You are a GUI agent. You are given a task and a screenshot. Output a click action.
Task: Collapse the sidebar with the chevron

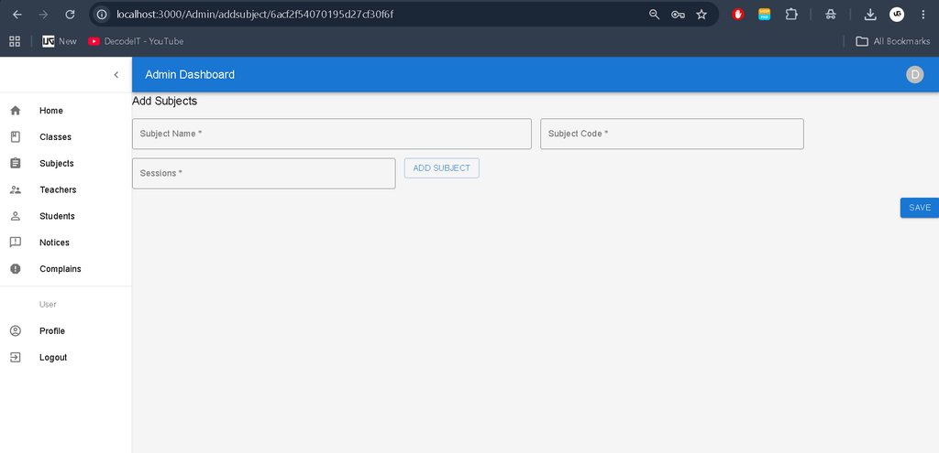tap(116, 75)
